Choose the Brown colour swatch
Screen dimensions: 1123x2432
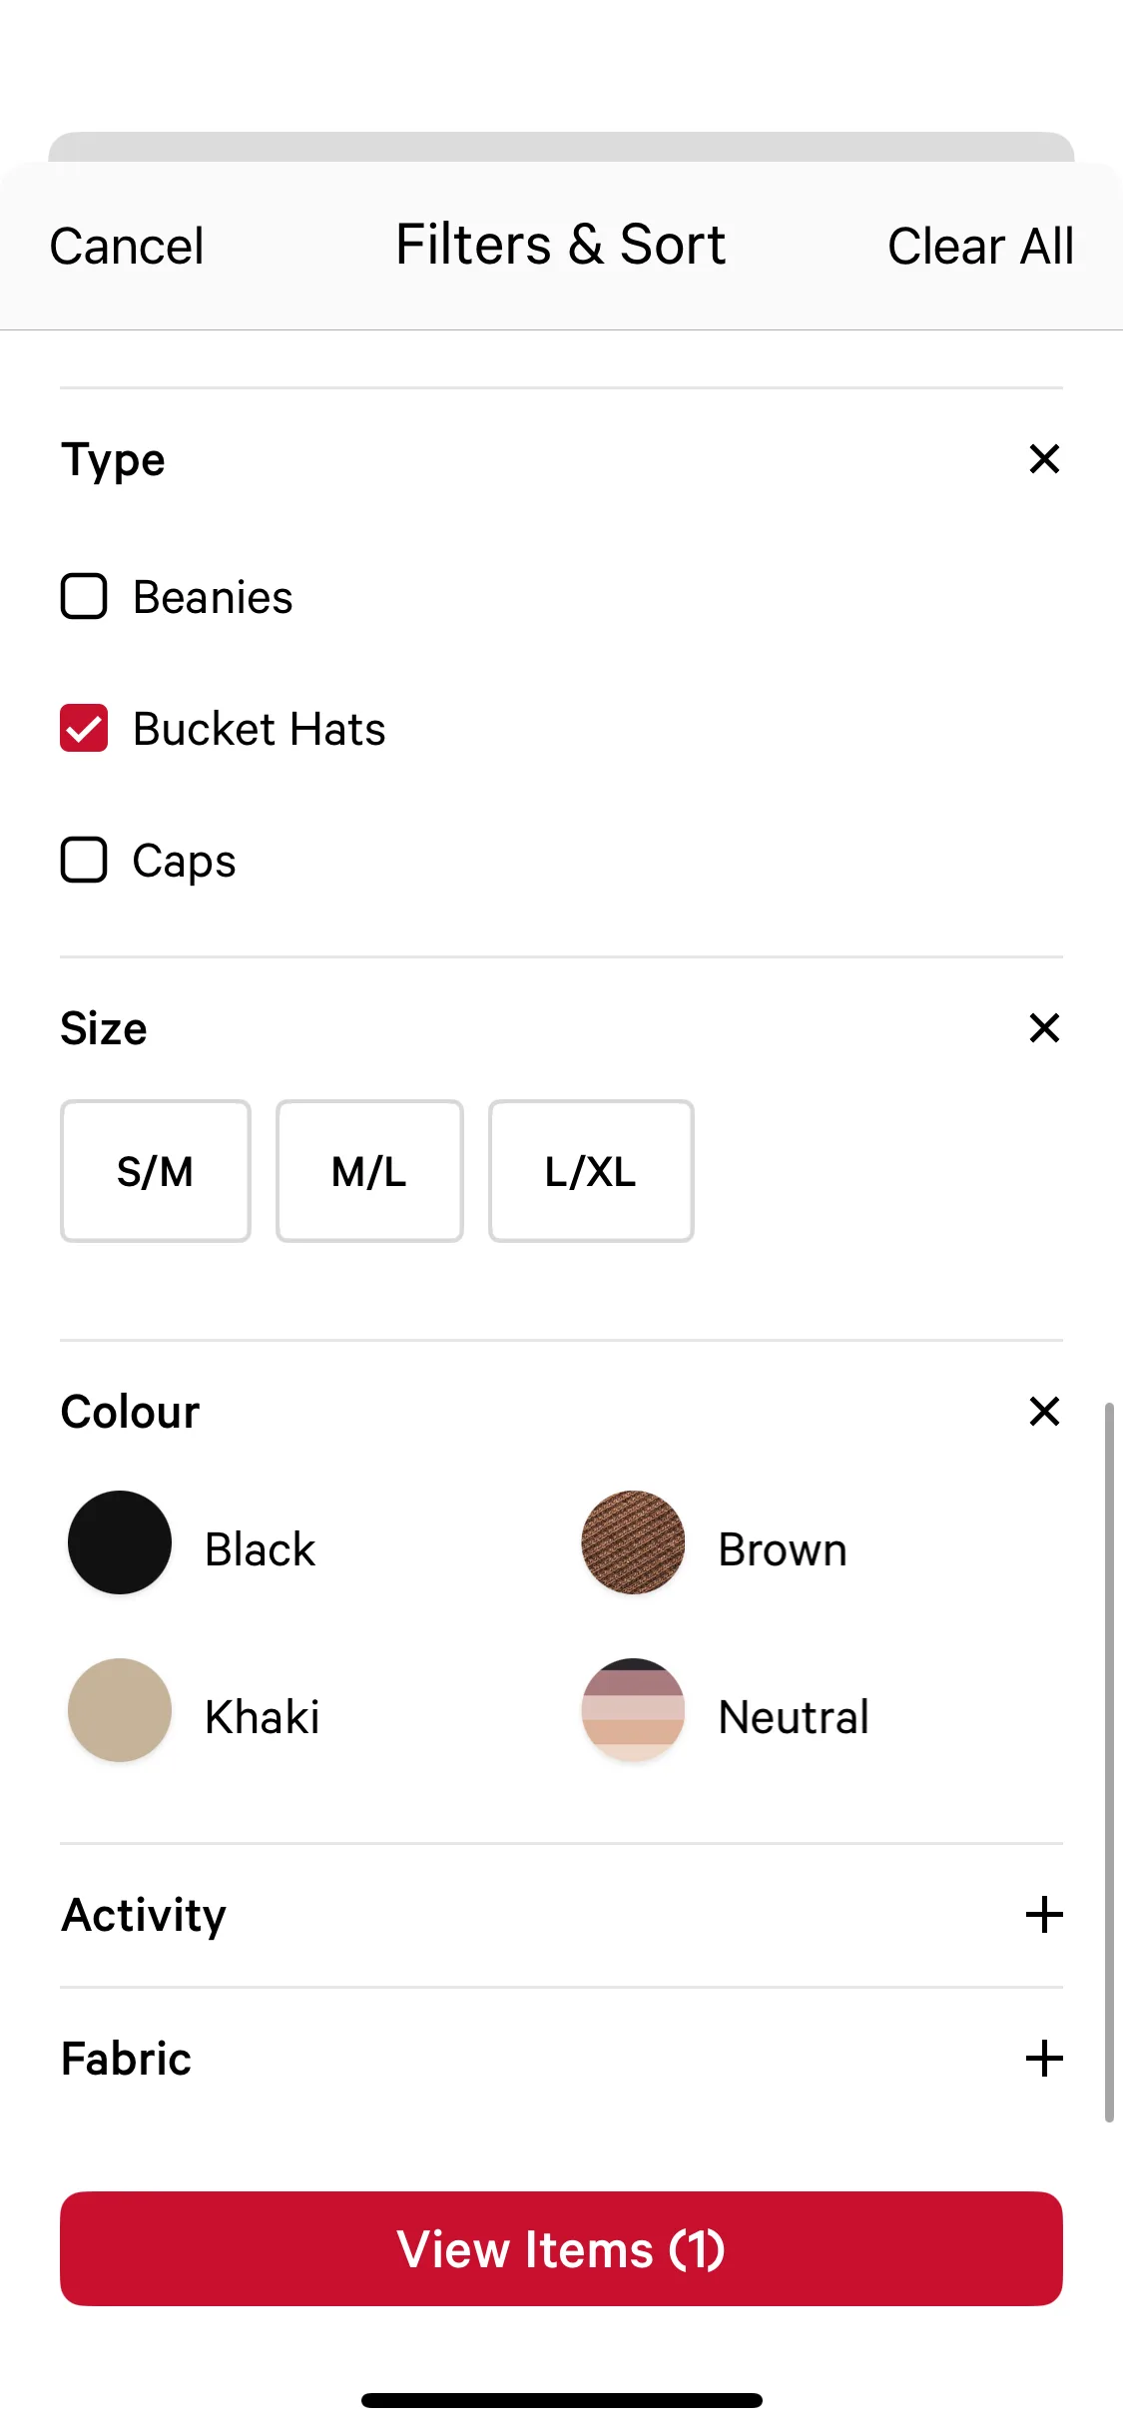633,1542
